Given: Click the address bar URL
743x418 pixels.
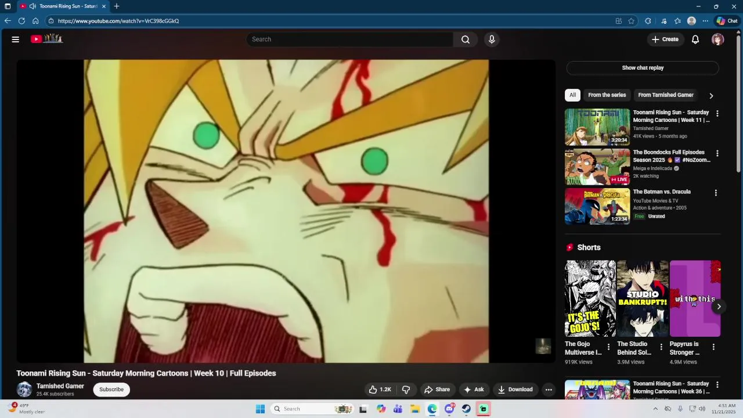Looking at the screenshot, I should click(118, 21).
